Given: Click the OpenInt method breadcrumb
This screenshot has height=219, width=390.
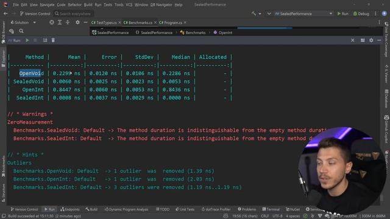Looking at the screenshot, I should (222, 32).
